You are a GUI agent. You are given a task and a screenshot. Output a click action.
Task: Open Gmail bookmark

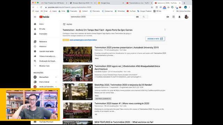(x=44, y=11)
